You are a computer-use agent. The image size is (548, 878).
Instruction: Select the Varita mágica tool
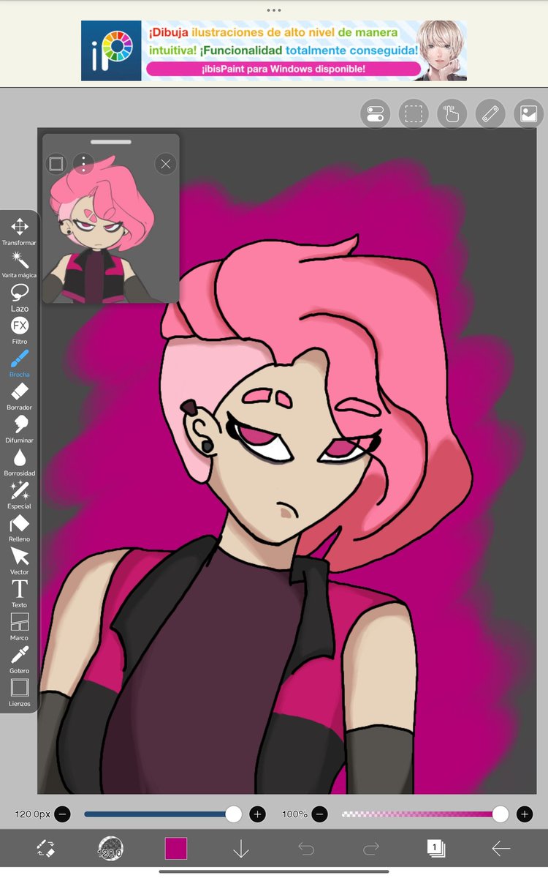19,264
